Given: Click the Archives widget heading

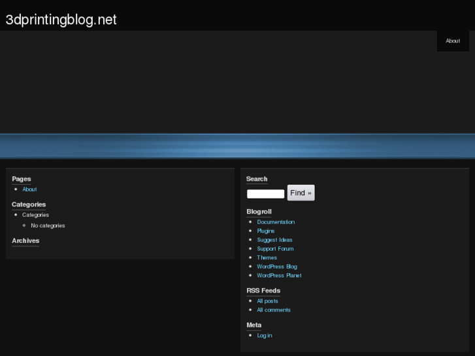Looking at the screenshot, I should pyautogui.click(x=25, y=241).
